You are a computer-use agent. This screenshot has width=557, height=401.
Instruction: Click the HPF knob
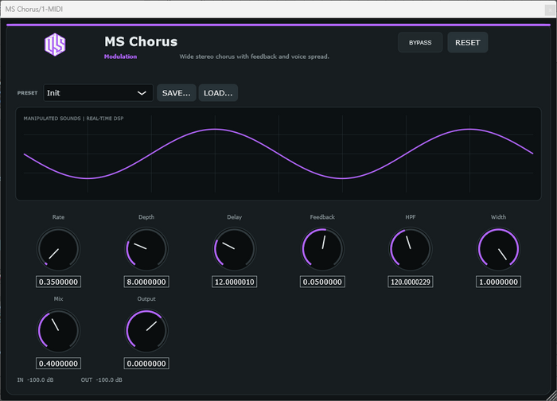point(411,249)
